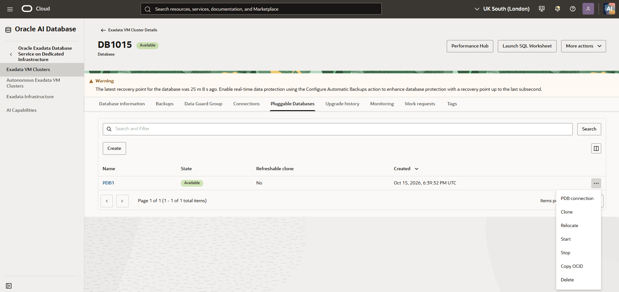Open the Data Guard Group tab
This screenshot has width=619, height=292.
[x=203, y=104]
